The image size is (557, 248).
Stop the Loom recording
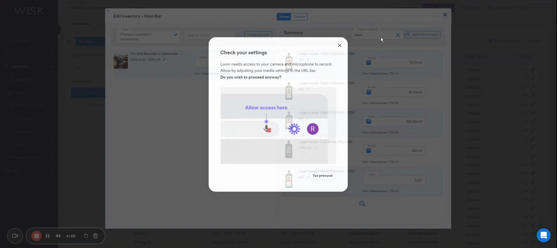click(x=36, y=236)
